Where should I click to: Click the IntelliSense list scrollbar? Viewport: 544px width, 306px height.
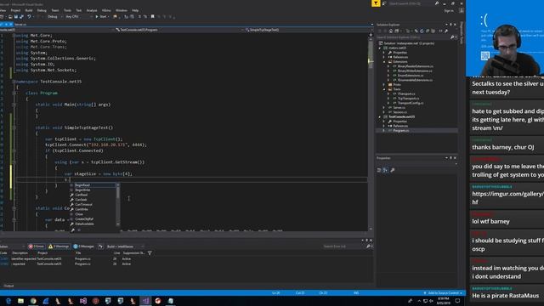click(x=118, y=205)
